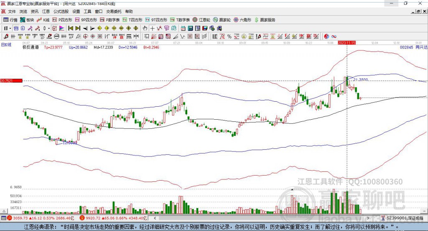
Task: Open the P四方形 square tool
Action: tap(62, 20)
